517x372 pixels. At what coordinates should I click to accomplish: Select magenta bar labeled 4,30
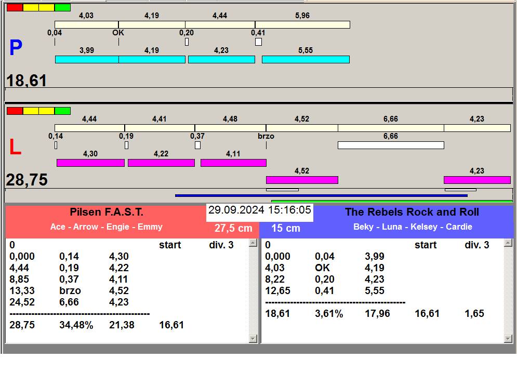91,163
